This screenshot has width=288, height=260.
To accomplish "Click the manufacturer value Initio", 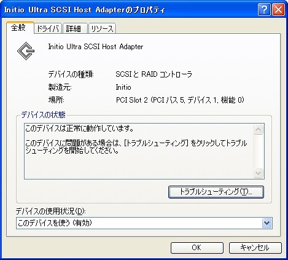I will click(123, 87).
